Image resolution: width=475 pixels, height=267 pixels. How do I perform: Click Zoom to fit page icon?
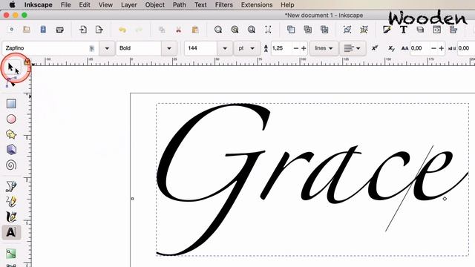pos(251,30)
